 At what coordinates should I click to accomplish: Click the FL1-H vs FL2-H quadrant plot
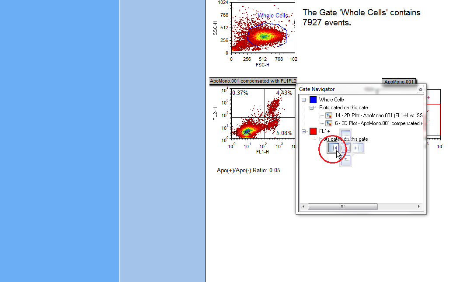[263, 114]
